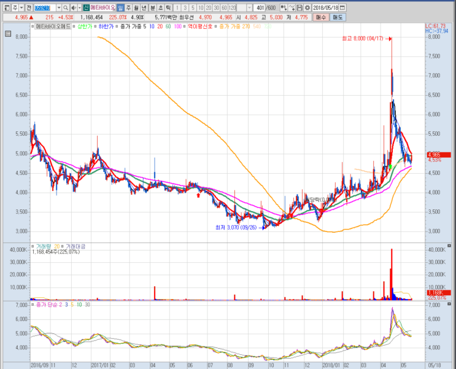The width and height of the screenshot is (456, 369).
Task: Toggle the 하한가 legend checkbox
Action: (95, 26)
